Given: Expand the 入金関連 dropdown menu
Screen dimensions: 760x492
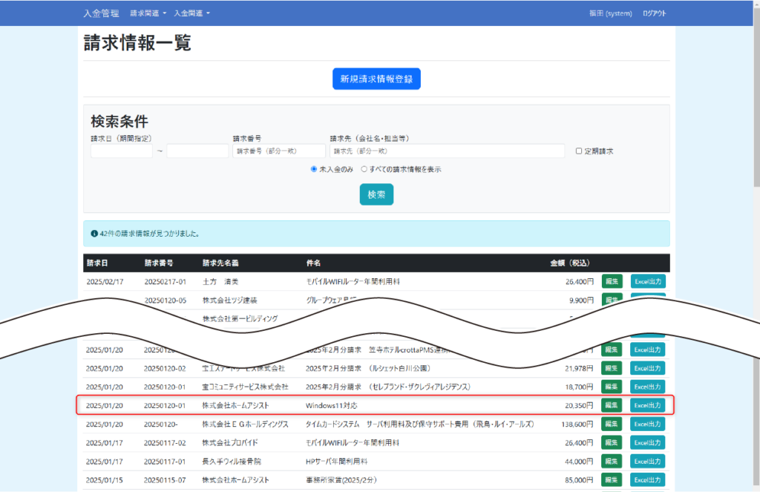Looking at the screenshot, I should click(x=191, y=13).
